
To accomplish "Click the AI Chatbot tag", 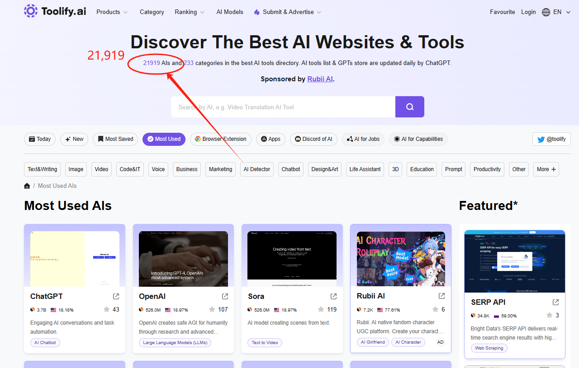I will pos(45,343).
